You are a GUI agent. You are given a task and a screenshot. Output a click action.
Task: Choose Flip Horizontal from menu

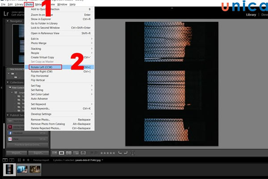[59, 76]
